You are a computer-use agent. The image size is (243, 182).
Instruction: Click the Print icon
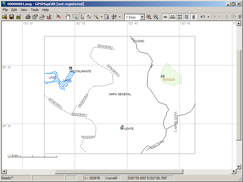[x=28, y=17]
